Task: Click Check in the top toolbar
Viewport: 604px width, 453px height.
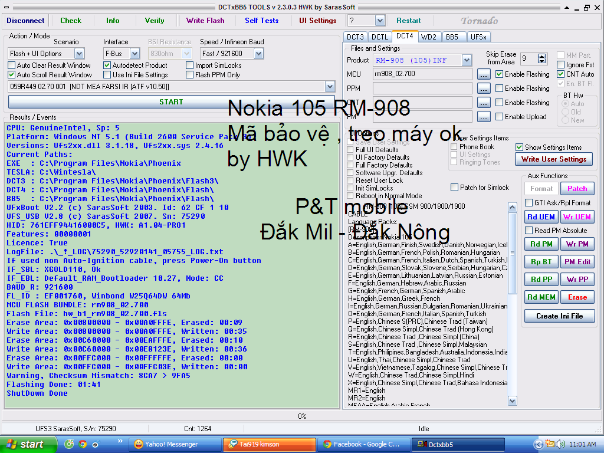Action: click(x=71, y=21)
